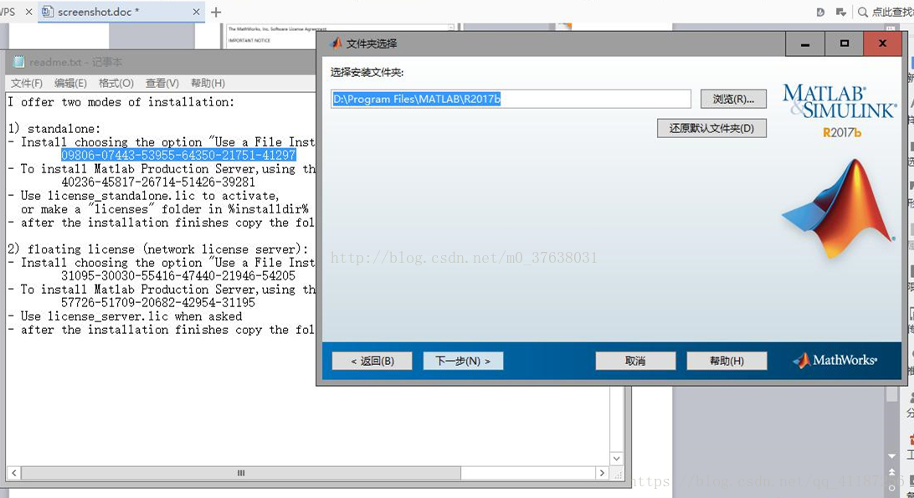Open Notepad 帮助(H) menu
The image size is (914, 498).
point(208,83)
